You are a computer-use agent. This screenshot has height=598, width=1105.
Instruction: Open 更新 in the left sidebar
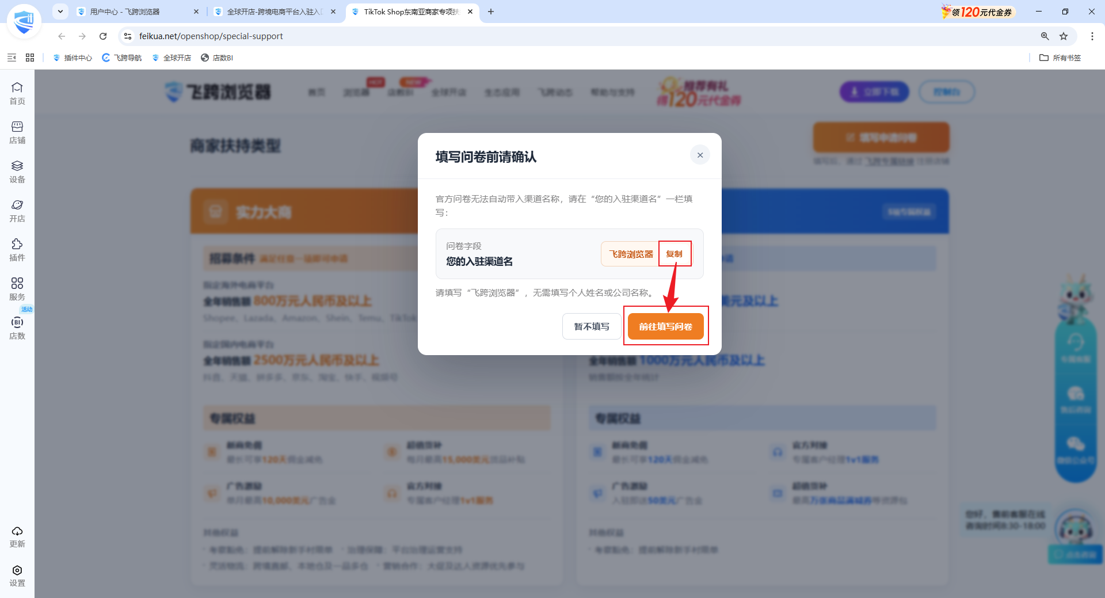(x=17, y=536)
